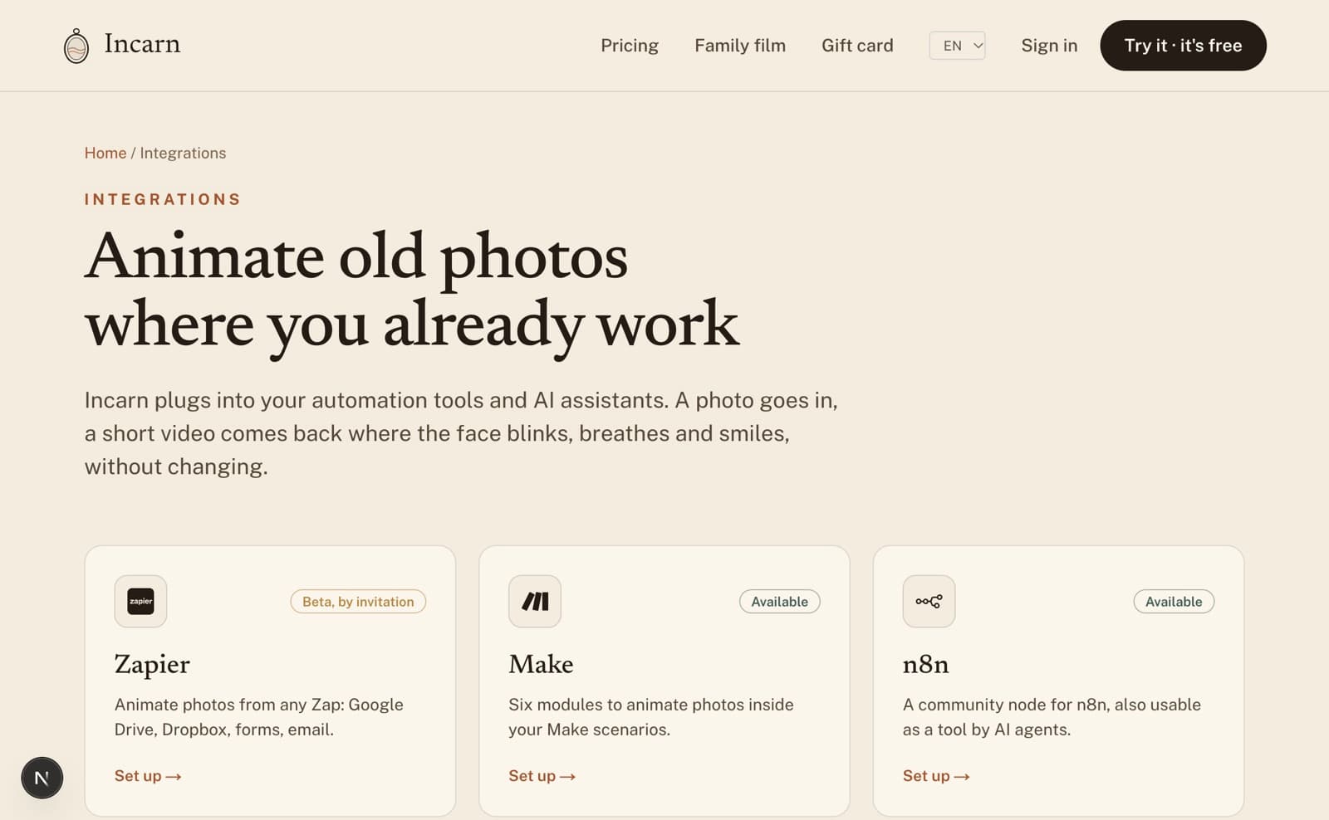
Task: Click the Available badge on Make card
Action: point(780,602)
